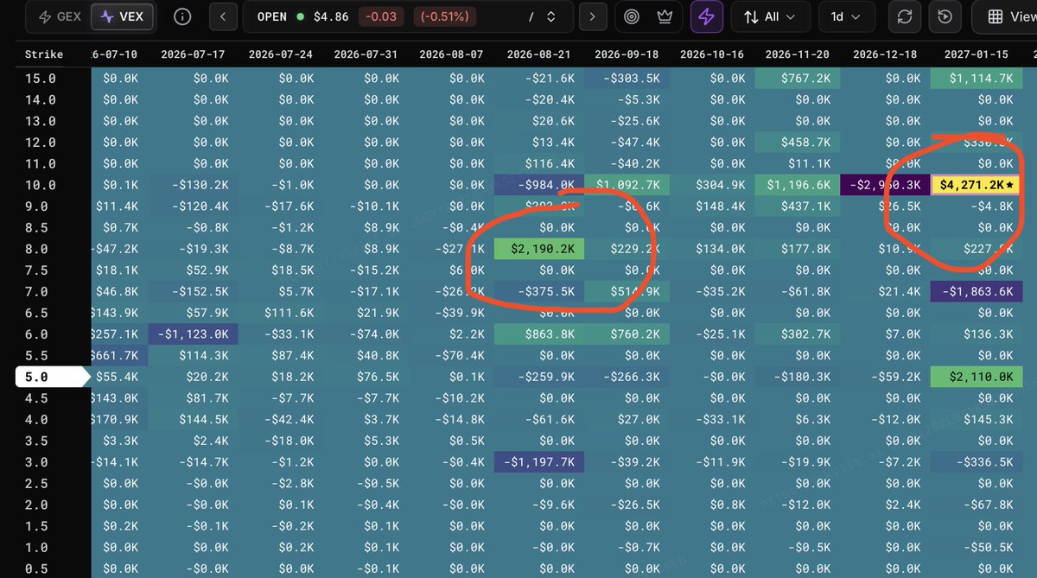Toggle the purple lightning bolt button
The image size is (1037, 578).
(x=707, y=16)
